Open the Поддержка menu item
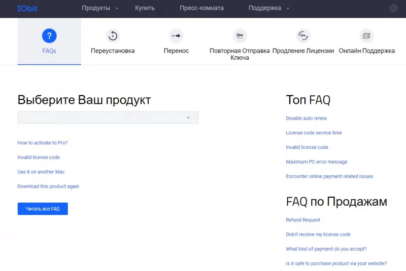The width and height of the screenshot is (406, 271). (264, 8)
